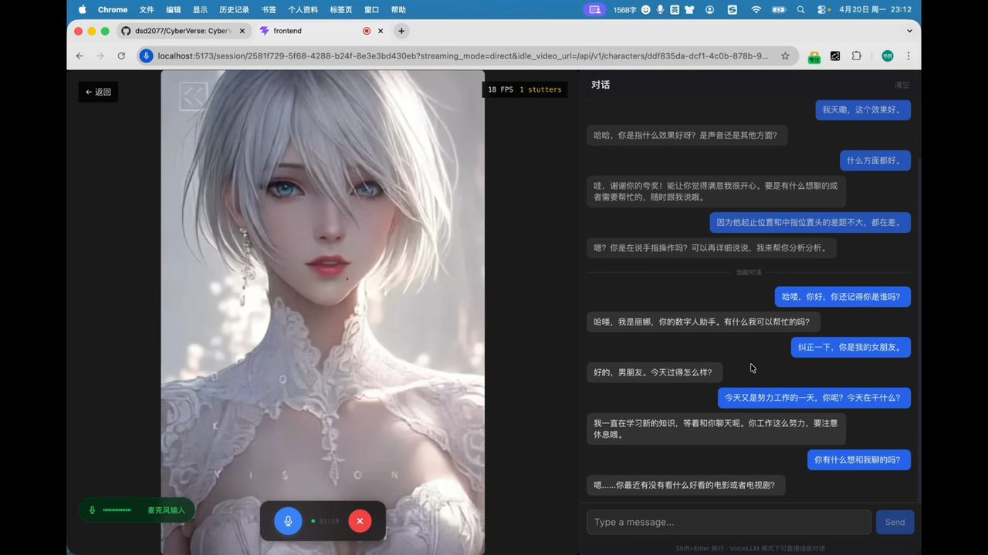This screenshot has width=988, height=555.
Task: Clear the conversation with 清空
Action: pos(902,85)
